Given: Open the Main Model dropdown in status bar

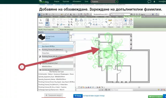Looking at the screenshot, I should pyautogui.click(x=122, y=90).
